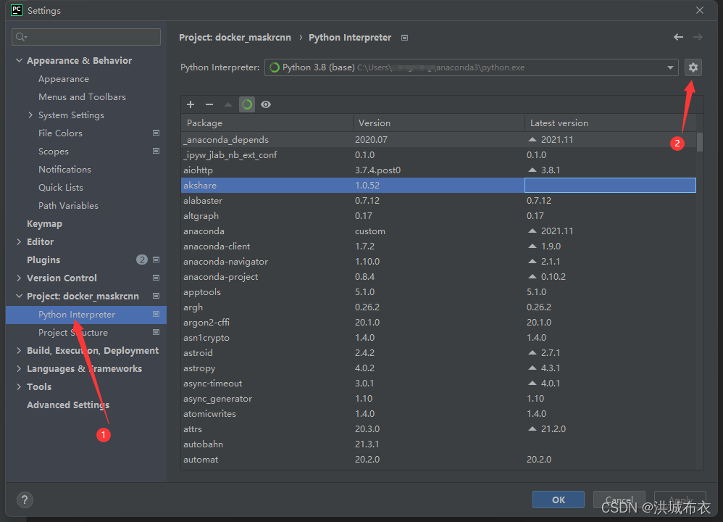Image resolution: width=723 pixels, height=522 pixels.
Task: Open the File Colors settings page
Action: (x=60, y=133)
